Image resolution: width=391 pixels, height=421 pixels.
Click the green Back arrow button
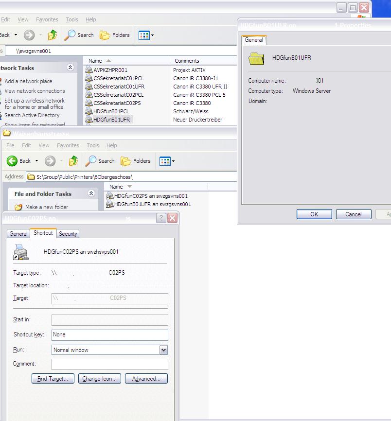(x=13, y=161)
